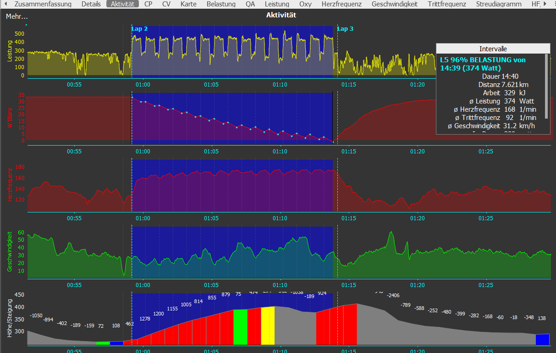Viewport: 556px width, 353px height.
Task: Go to the Belastung tab
Action: [221, 4]
